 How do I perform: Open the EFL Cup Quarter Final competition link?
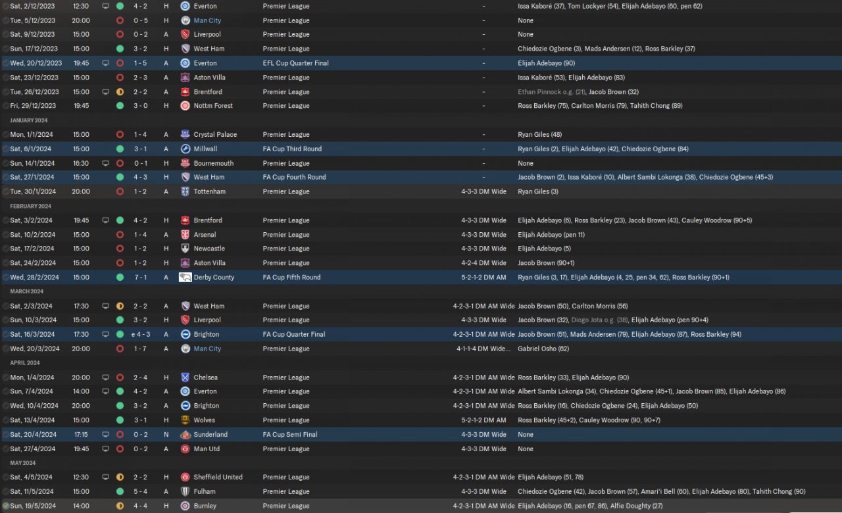pos(296,63)
